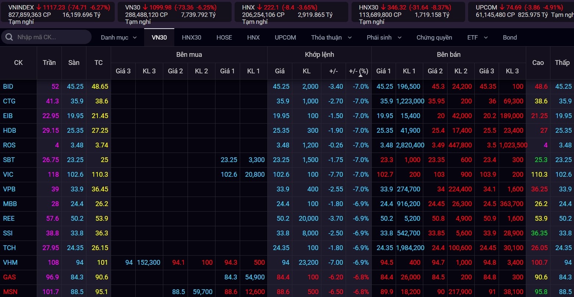The height and width of the screenshot is (297, 574).
Task: Open the ETF dropdown chevron
Action: coord(486,37)
